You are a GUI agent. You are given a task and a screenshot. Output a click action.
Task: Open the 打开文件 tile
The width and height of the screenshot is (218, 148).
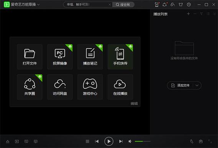tap(30, 57)
